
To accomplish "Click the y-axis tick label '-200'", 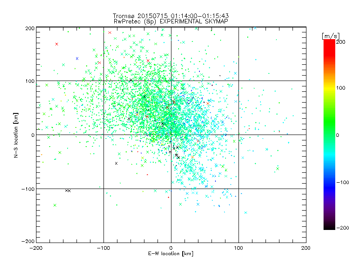I will [28, 241].
